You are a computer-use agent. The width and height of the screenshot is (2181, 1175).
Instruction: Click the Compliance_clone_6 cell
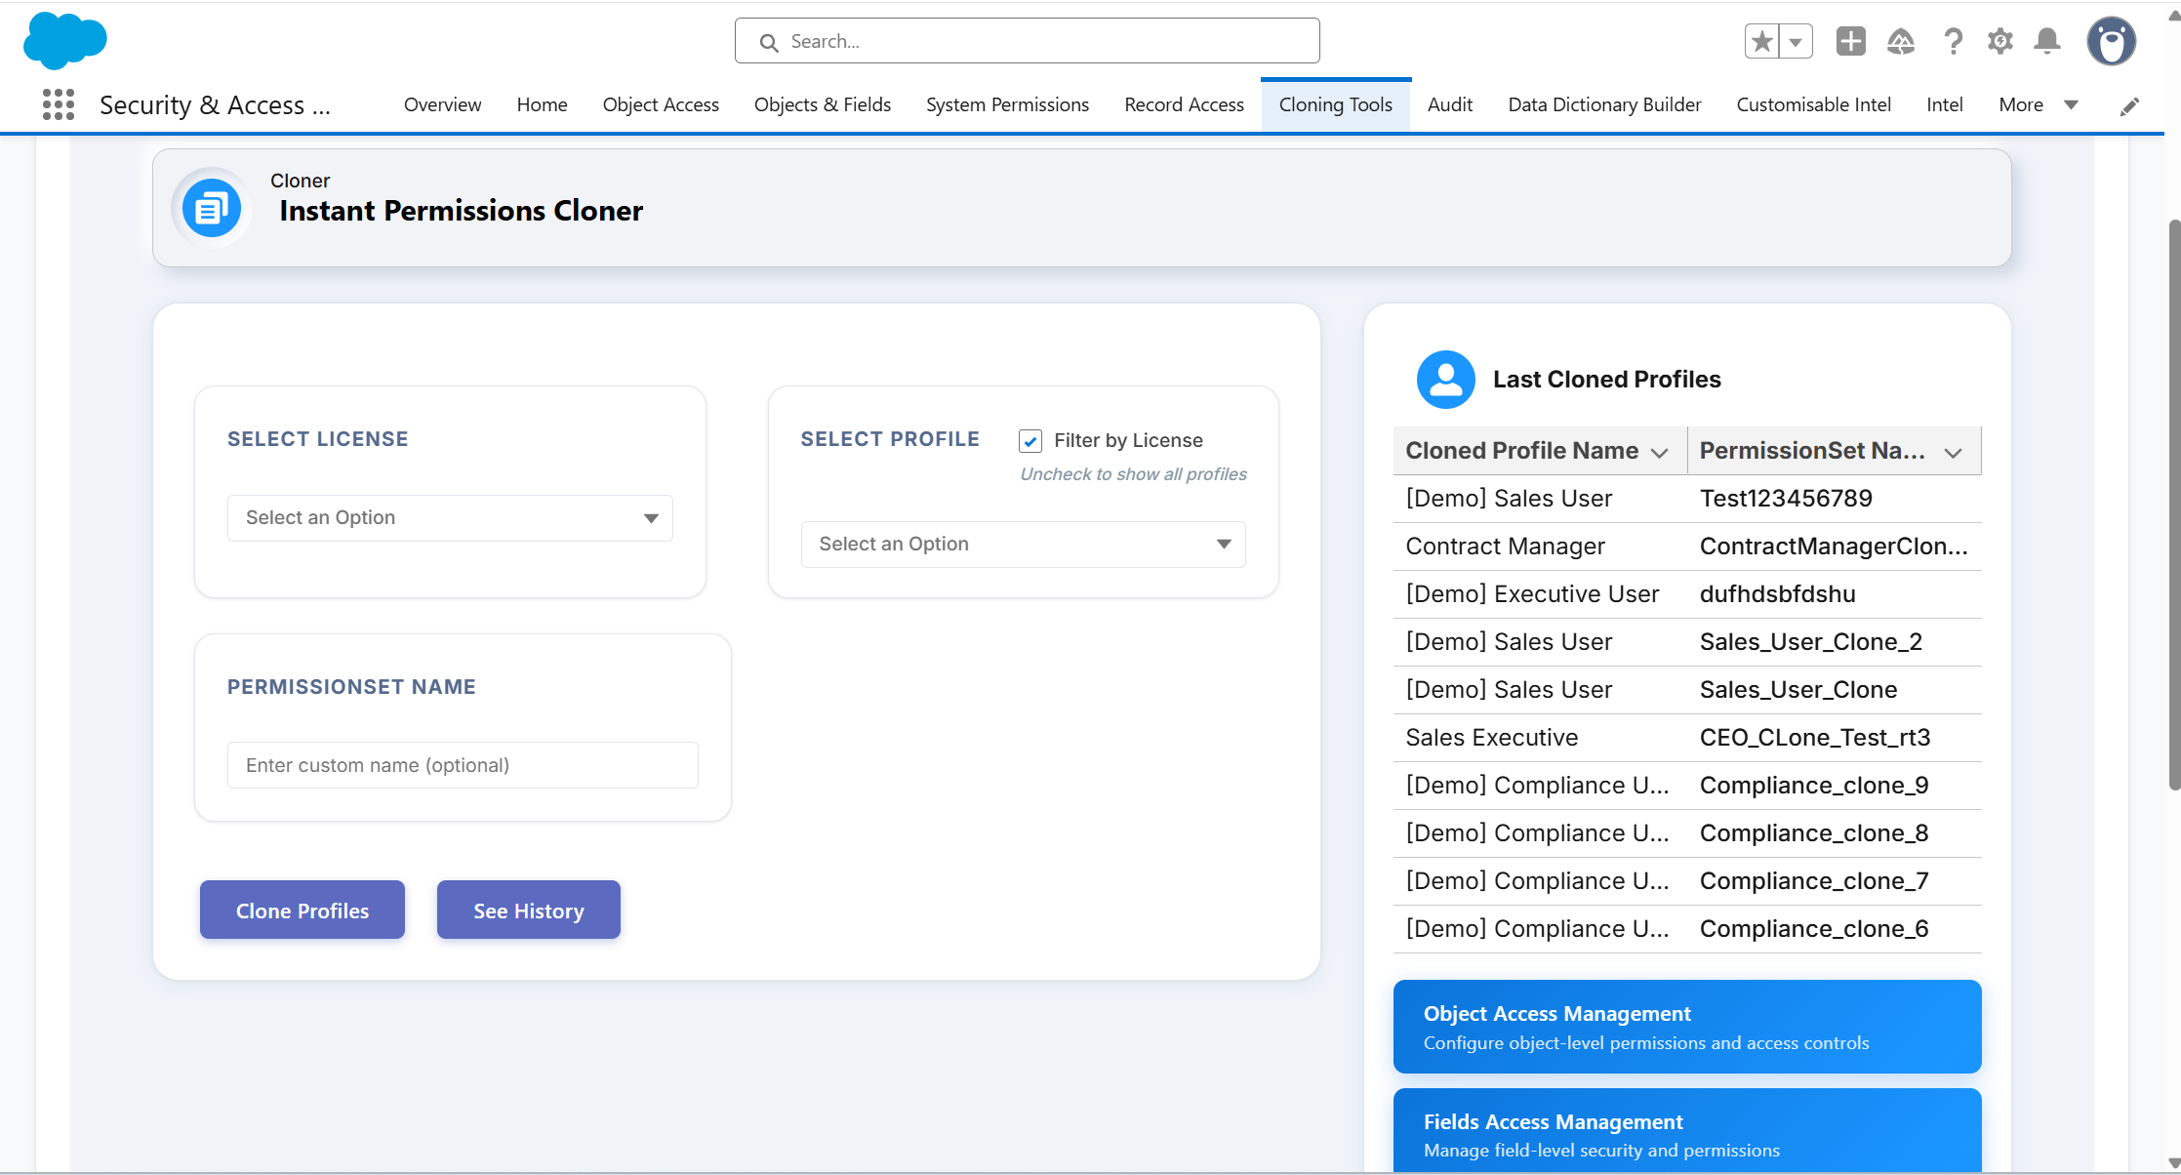point(1835,929)
